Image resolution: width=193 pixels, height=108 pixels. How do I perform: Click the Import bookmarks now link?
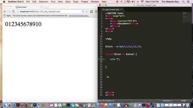point(79,16)
